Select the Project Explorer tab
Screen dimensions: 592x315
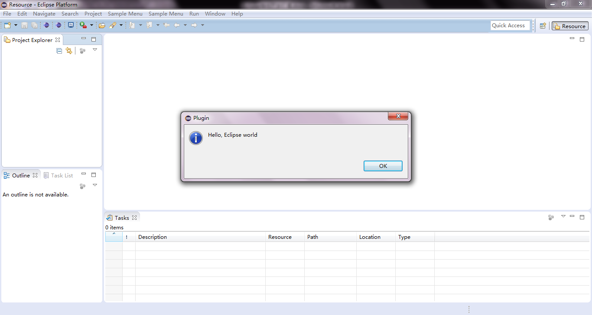(32, 40)
